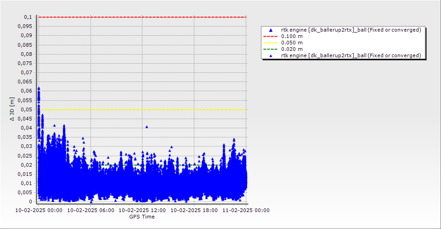Viewport: 441px width, 229px height.
Task: Click the '0,025' y-axis tick label
Action: click(25, 156)
